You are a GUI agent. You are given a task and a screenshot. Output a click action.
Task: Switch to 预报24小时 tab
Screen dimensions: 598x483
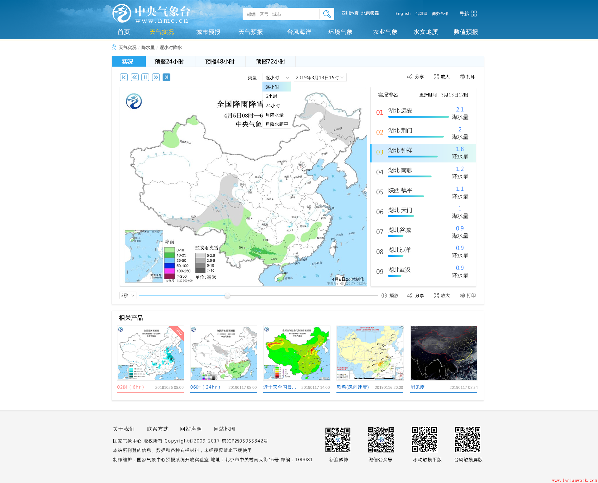tap(169, 62)
